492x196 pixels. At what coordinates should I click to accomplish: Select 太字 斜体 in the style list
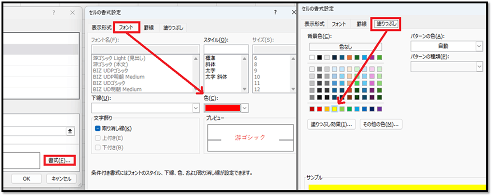coord(216,77)
